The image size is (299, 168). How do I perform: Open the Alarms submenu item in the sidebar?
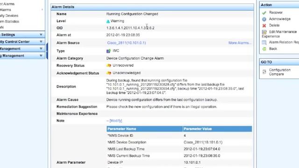[6, 10]
